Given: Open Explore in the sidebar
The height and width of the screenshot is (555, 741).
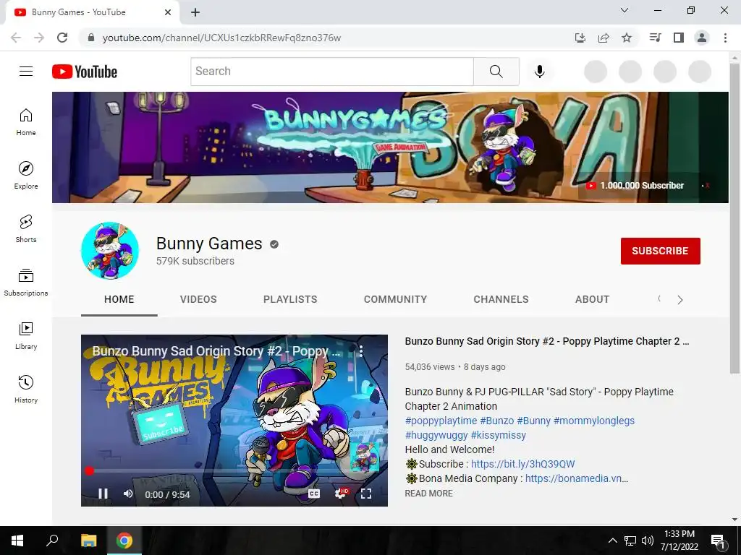Looking at the screenshot, I should tap(26, 175).
